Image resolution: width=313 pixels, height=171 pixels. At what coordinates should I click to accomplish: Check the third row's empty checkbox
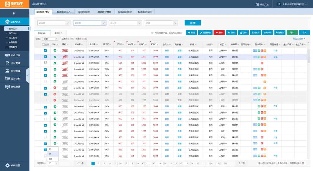click(46, 62)
